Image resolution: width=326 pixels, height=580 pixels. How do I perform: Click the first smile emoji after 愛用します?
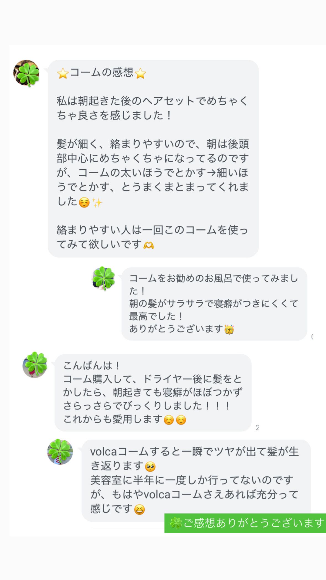169,420
